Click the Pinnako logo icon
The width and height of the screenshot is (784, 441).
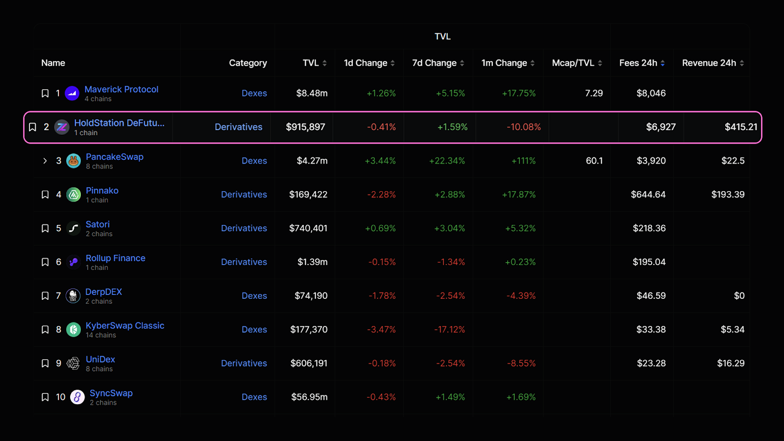(x=73, y=195)
